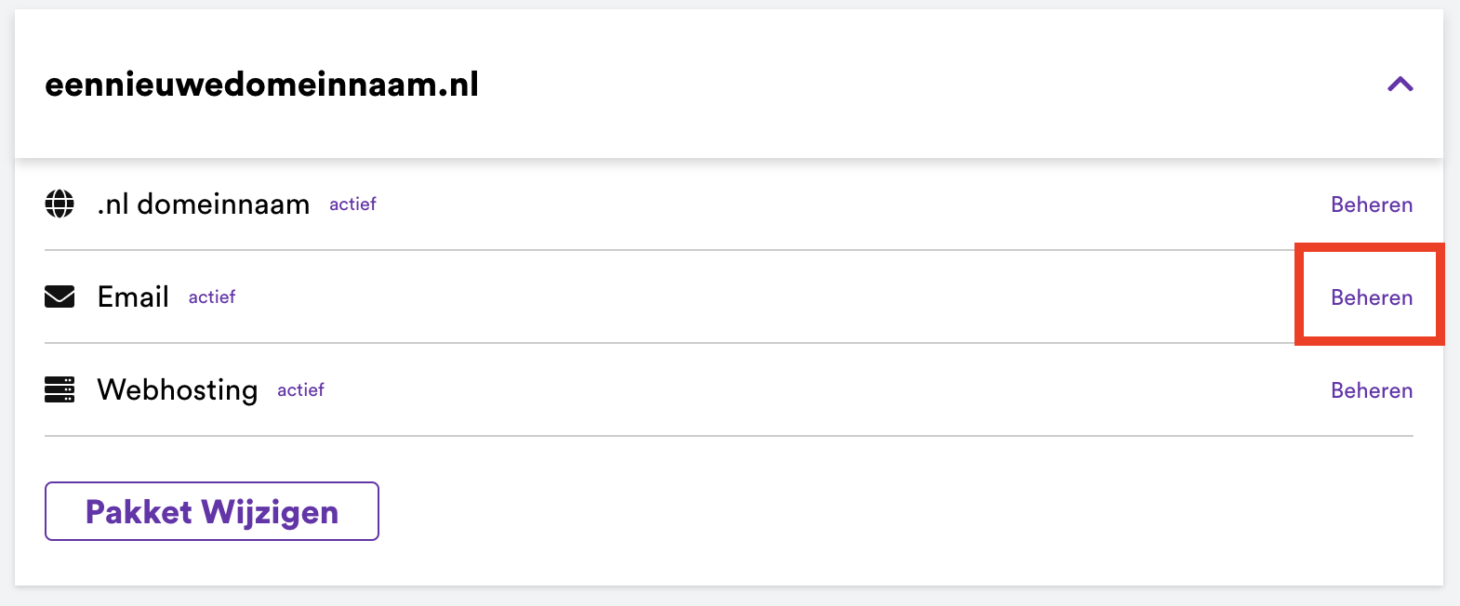Click the Webhosting service label
This screenshot has width=1460, height=606.
[x=177, y=389]
